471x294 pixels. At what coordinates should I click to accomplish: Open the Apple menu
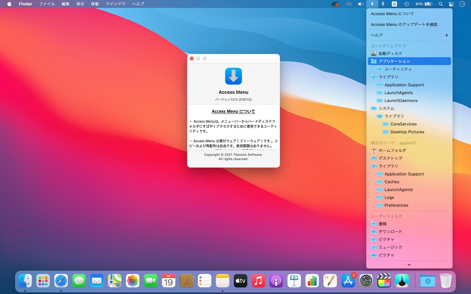(x=9, y=4)
